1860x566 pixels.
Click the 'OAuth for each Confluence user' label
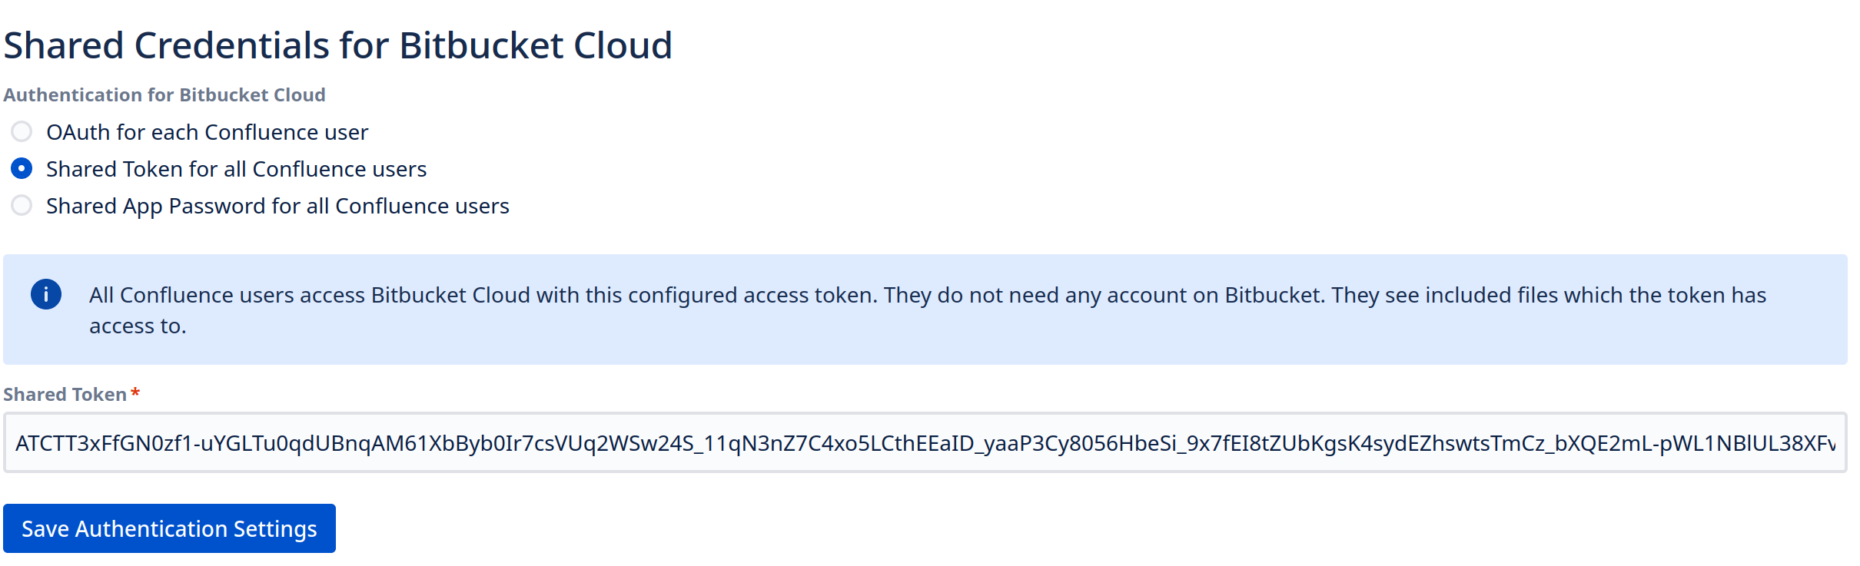click(208, 132)
